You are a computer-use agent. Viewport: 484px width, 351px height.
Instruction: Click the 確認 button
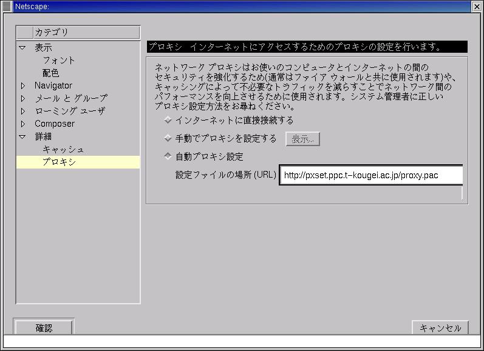[44, 327]
